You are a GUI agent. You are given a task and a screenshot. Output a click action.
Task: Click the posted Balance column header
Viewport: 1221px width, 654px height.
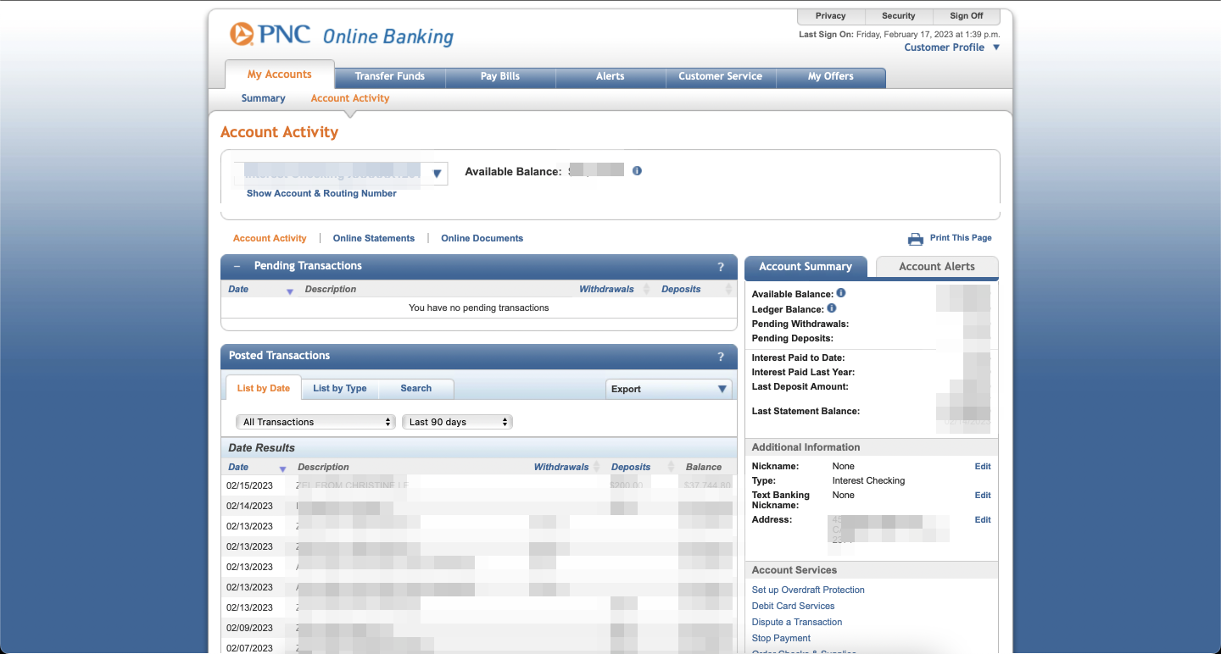[x=704, y=467]
